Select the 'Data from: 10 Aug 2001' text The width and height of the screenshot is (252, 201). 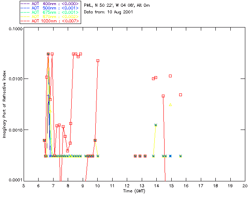pyautogui.click(x=108, y=12)
